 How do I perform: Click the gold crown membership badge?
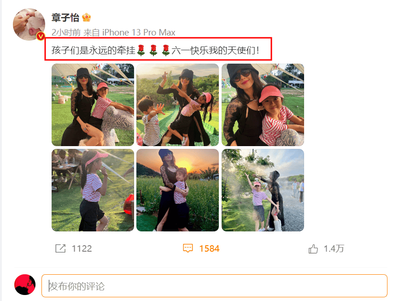pyautogui.click(x=86, y=18)
